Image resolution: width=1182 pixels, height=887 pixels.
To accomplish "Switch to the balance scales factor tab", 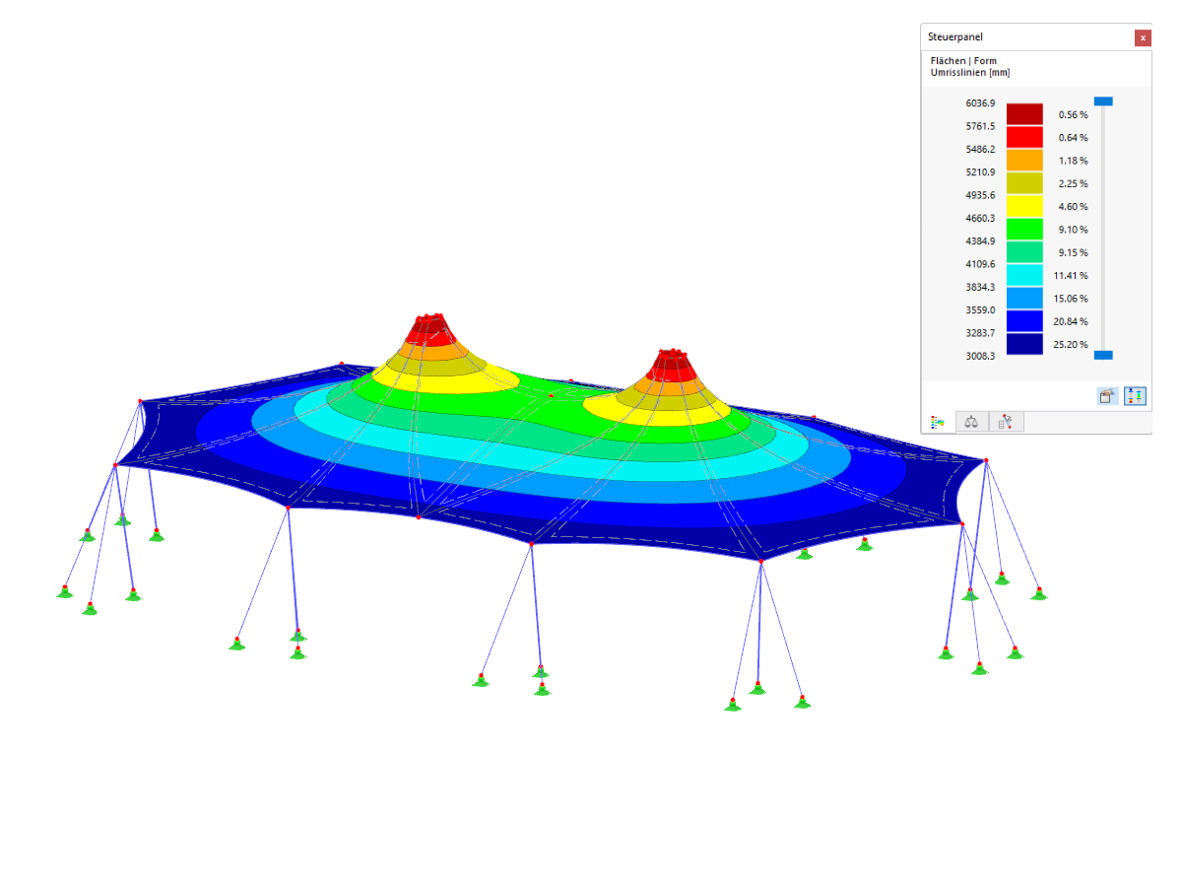I will point(972,422).
